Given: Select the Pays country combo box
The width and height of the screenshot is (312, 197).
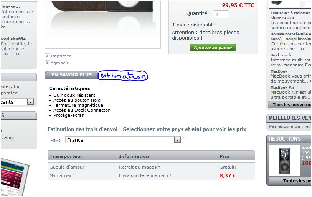Looking at the screenshot, I should [x=123, y=140].
